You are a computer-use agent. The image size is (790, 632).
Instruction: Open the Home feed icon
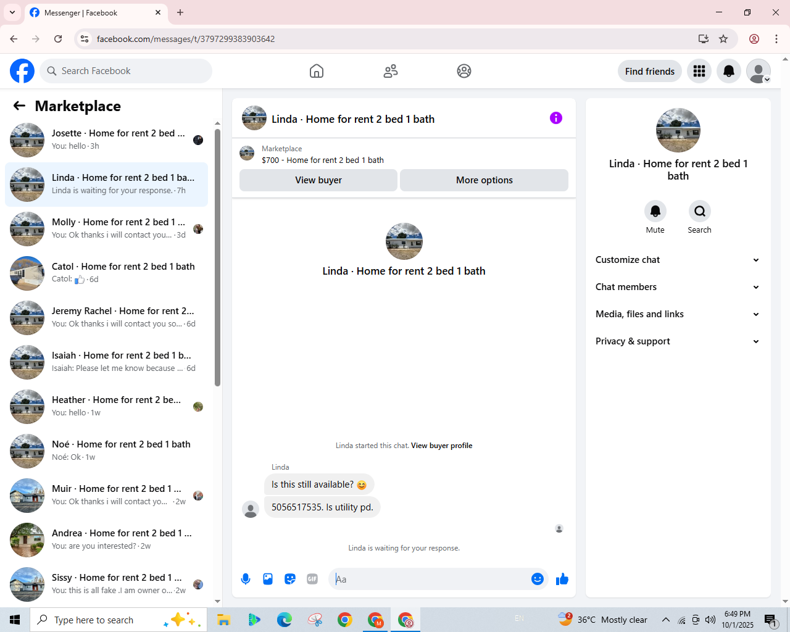(317, 71)
